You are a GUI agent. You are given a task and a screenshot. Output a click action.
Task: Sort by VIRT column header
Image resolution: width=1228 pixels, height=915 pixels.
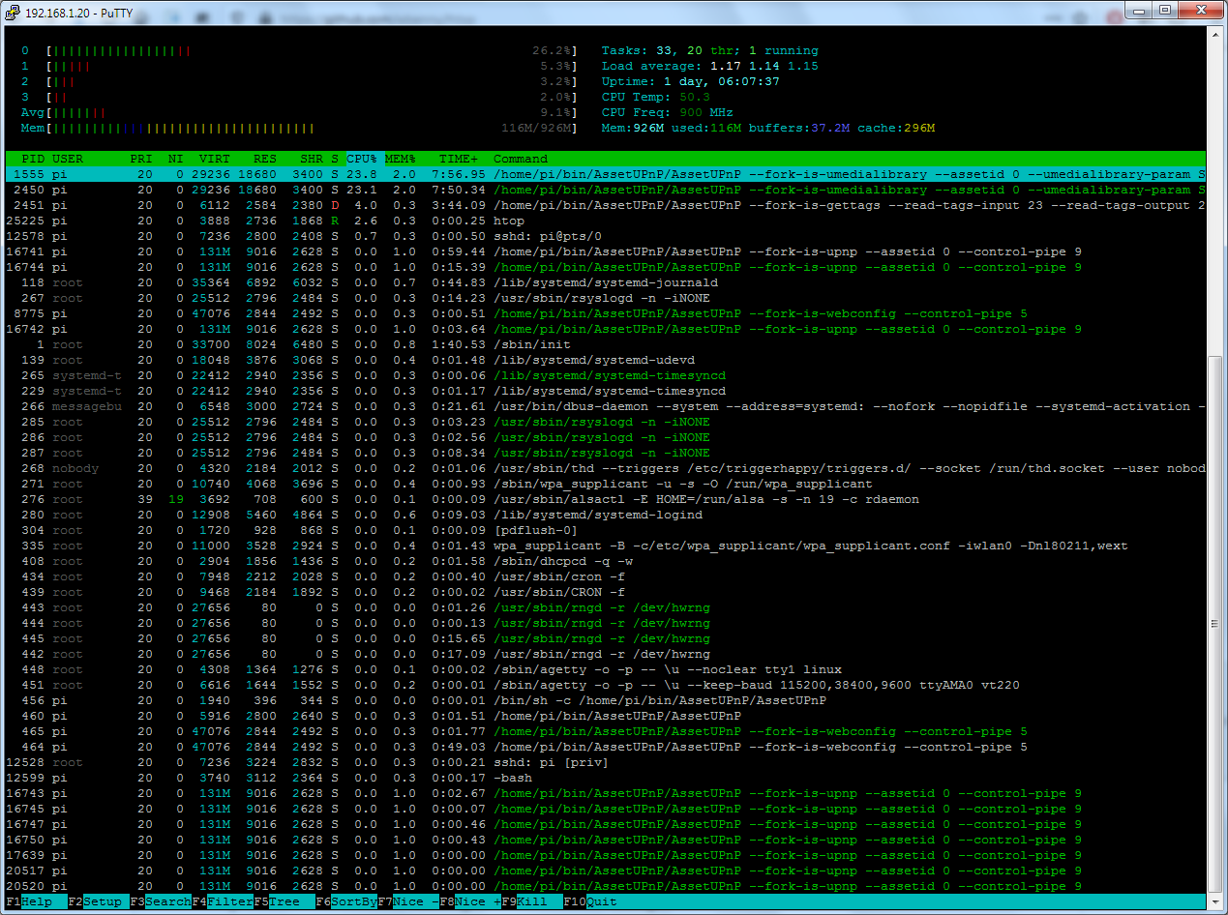click(x=215, y=159)
